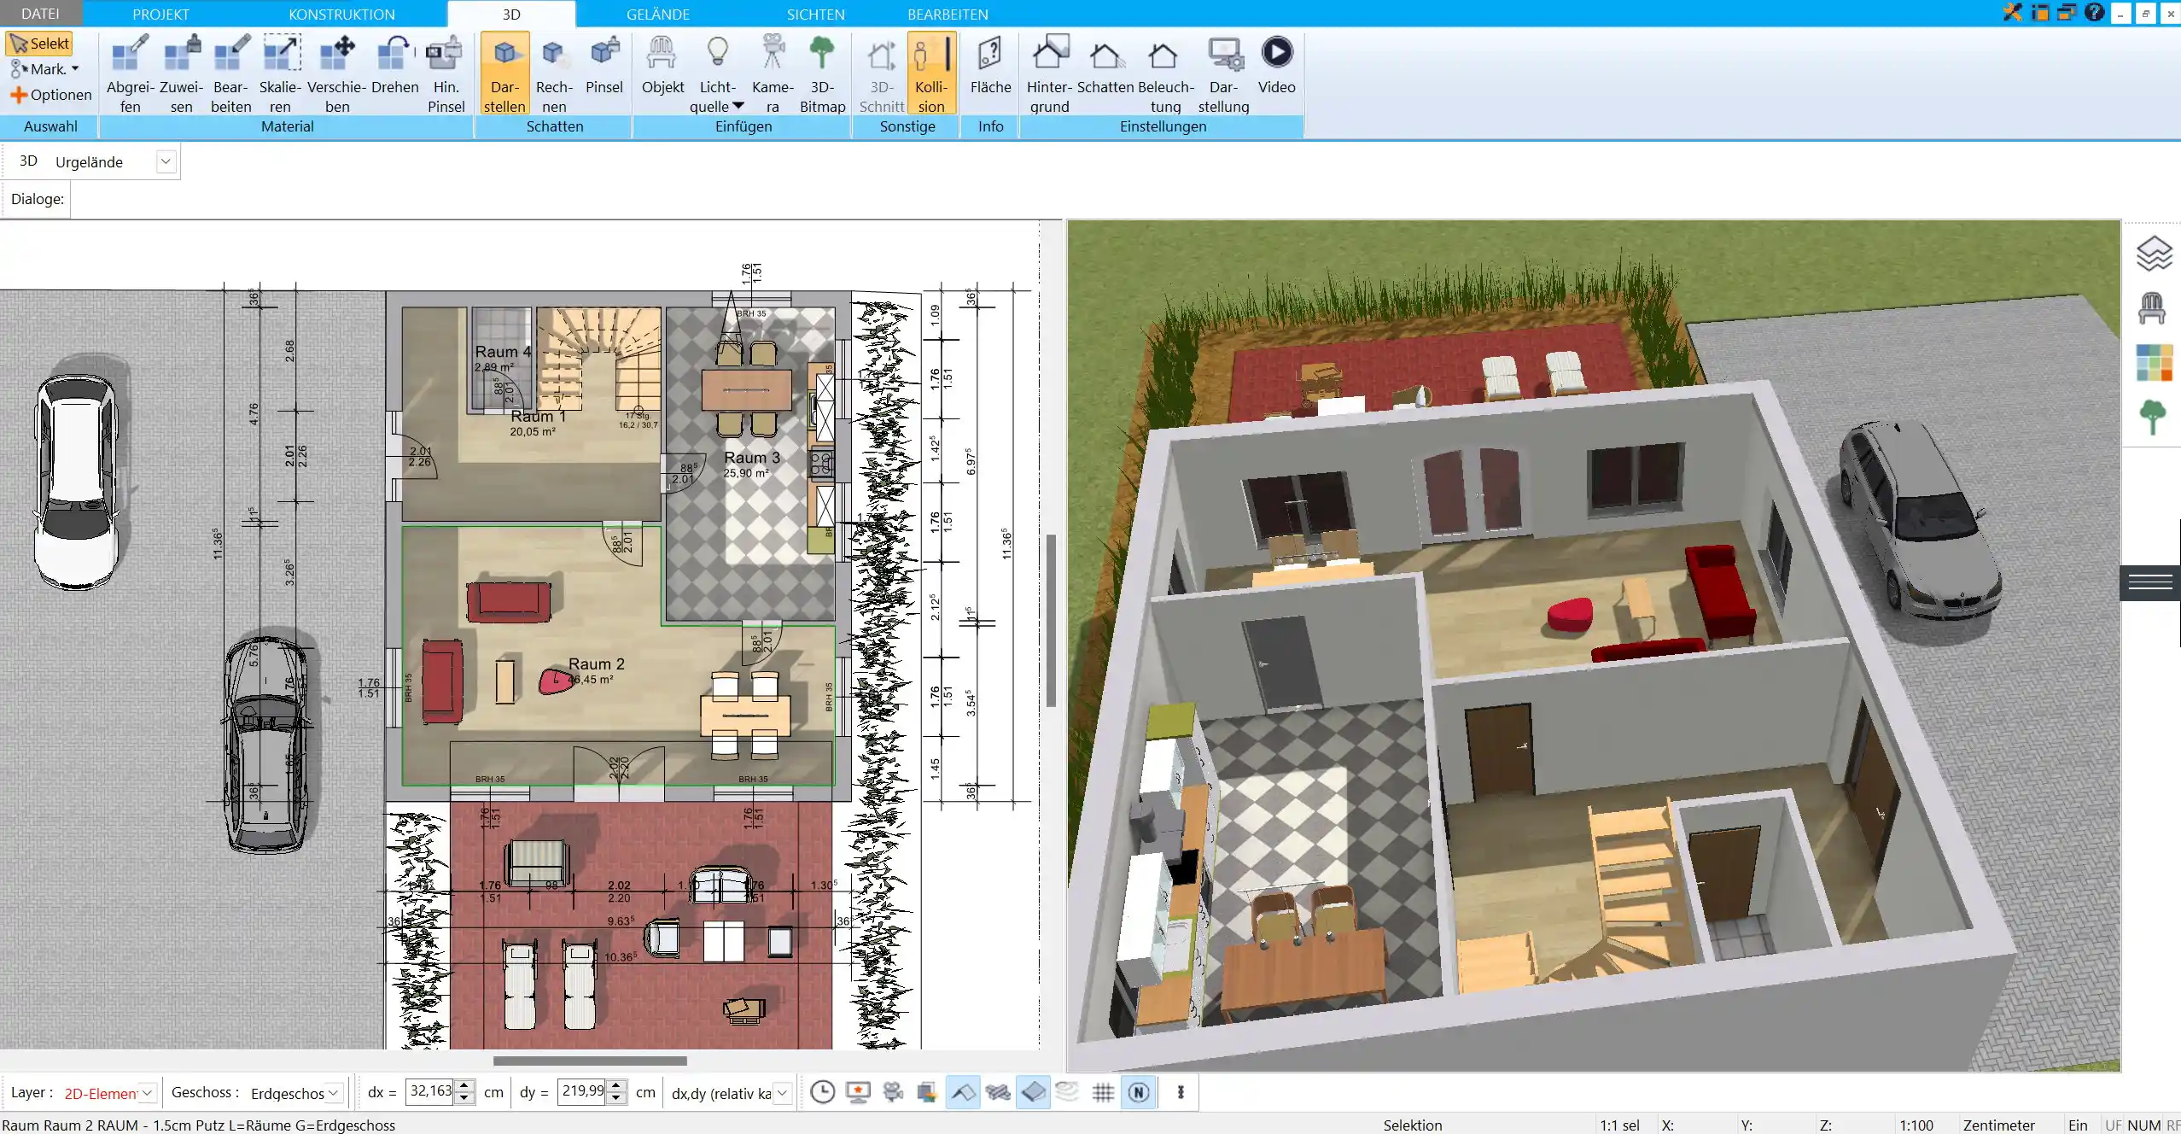Open the DATEI menu

pyautogui.click(x=40, y=14)
